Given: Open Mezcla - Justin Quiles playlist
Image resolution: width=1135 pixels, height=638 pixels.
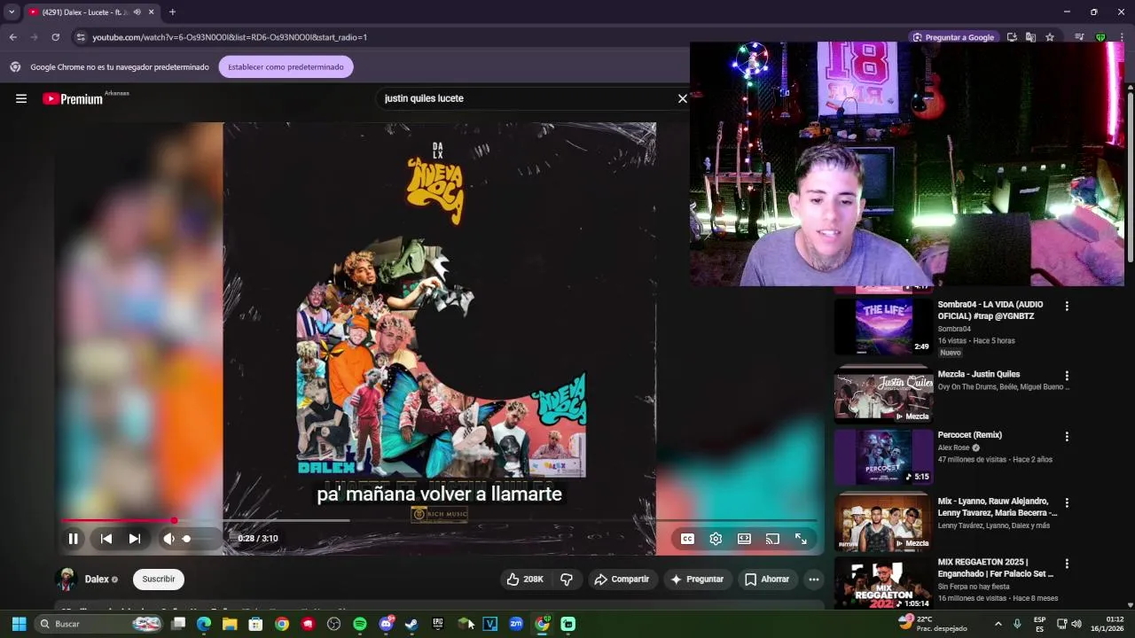Looking at the screenshot, I should pyautogui.click(x=979, y=375).
